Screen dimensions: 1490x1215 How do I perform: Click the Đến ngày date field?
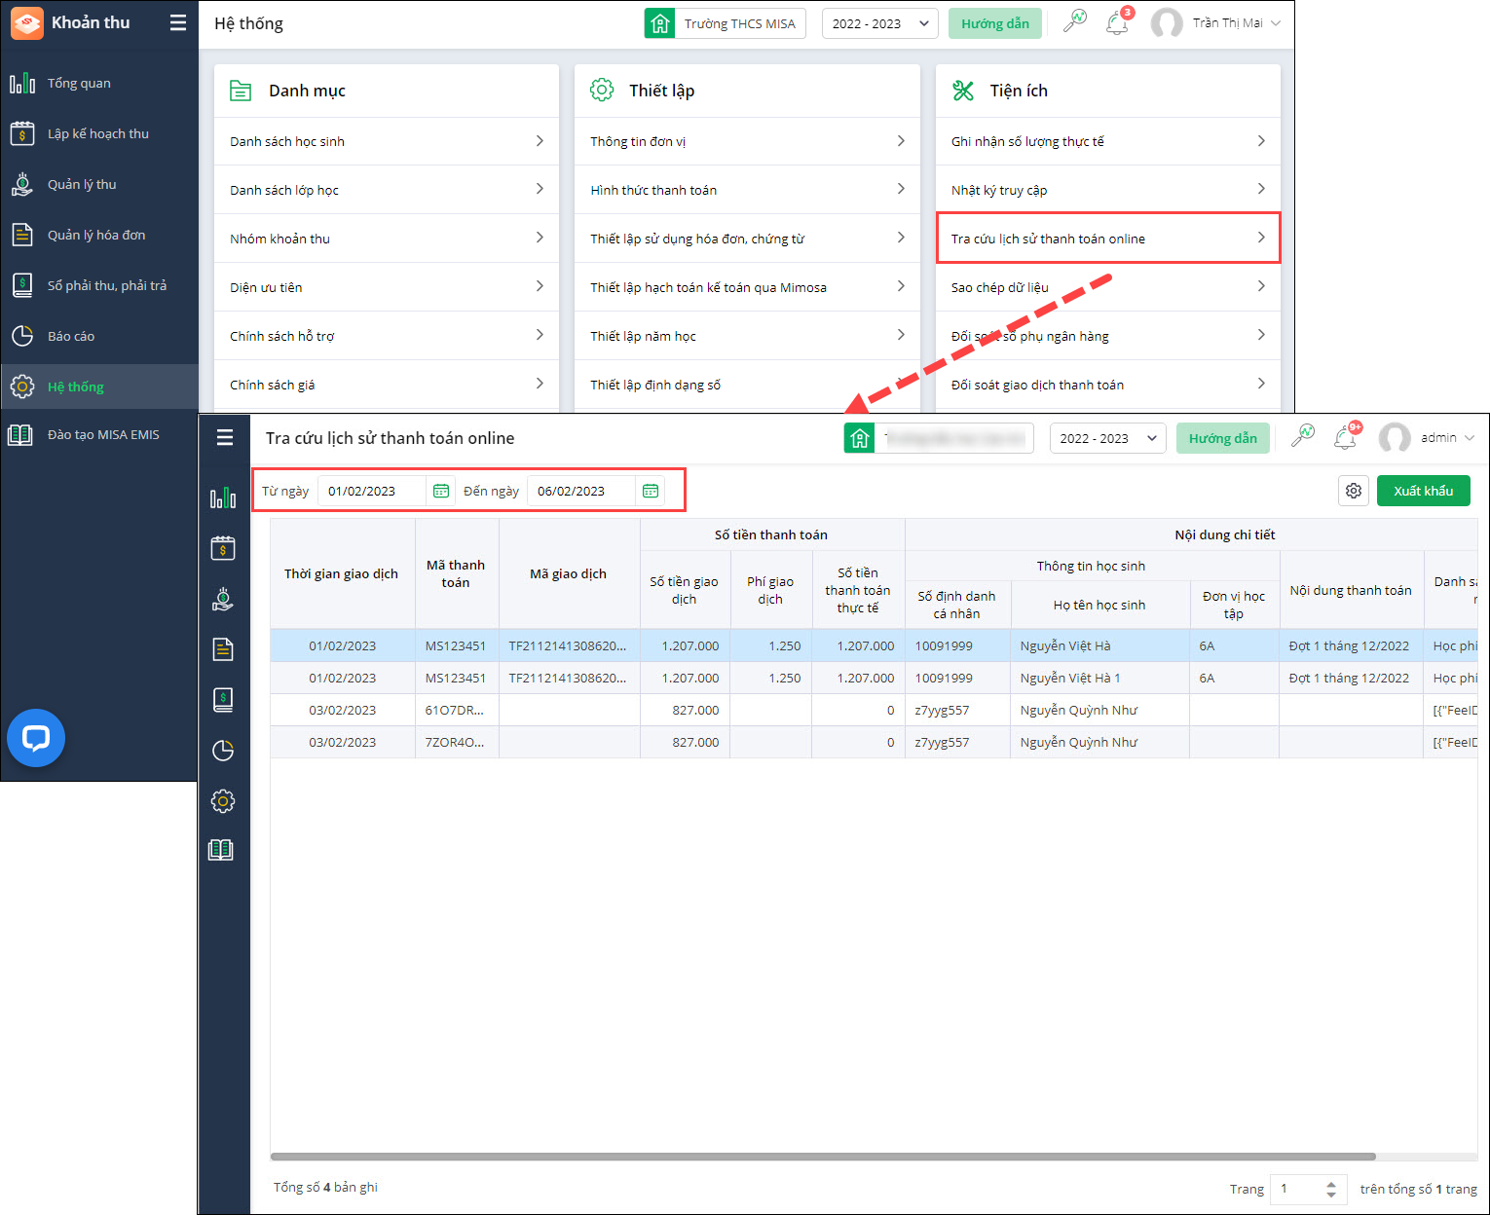point(581,491)
